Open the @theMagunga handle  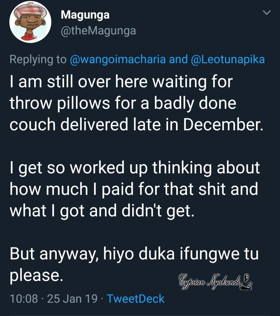click(x=98, y=31)
